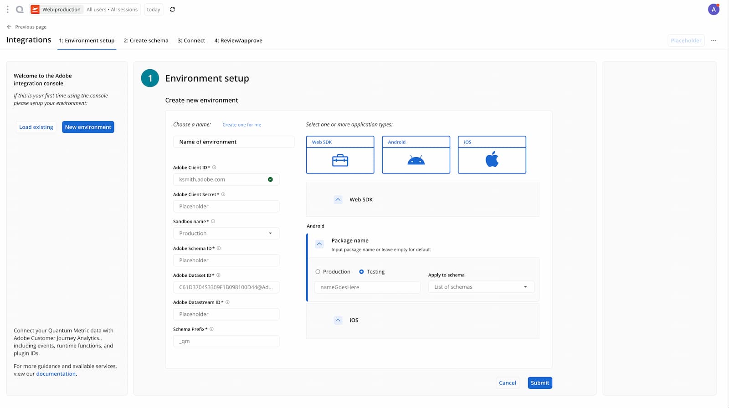Open the user avatar A
Image resolution: width=729 pixels, height=408 pixels.
pyautogui.click(x=714, y=9)
